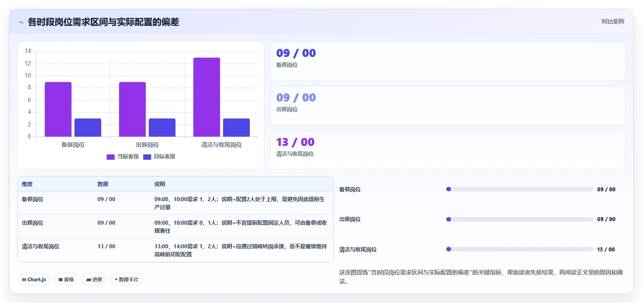
Task: Open the 清洁与收尾岗位 data card
Action: (448, 150)
